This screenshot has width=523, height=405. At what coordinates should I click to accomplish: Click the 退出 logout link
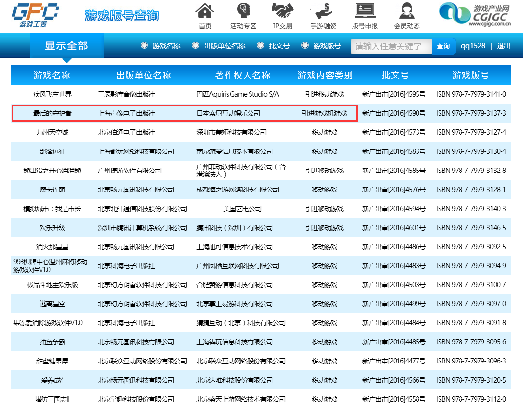click(503, 46)
